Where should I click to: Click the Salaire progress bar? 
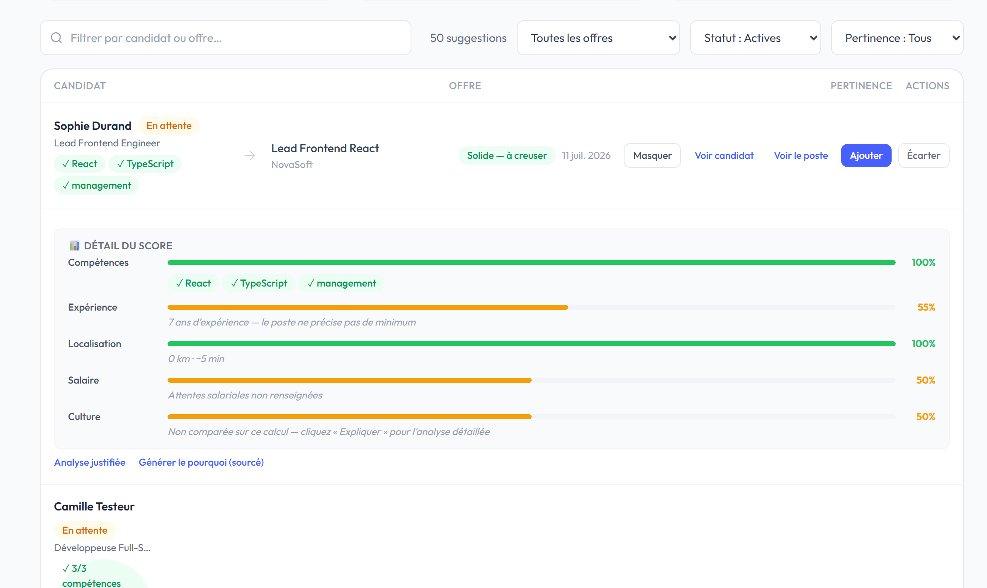(x=531, y=380)
